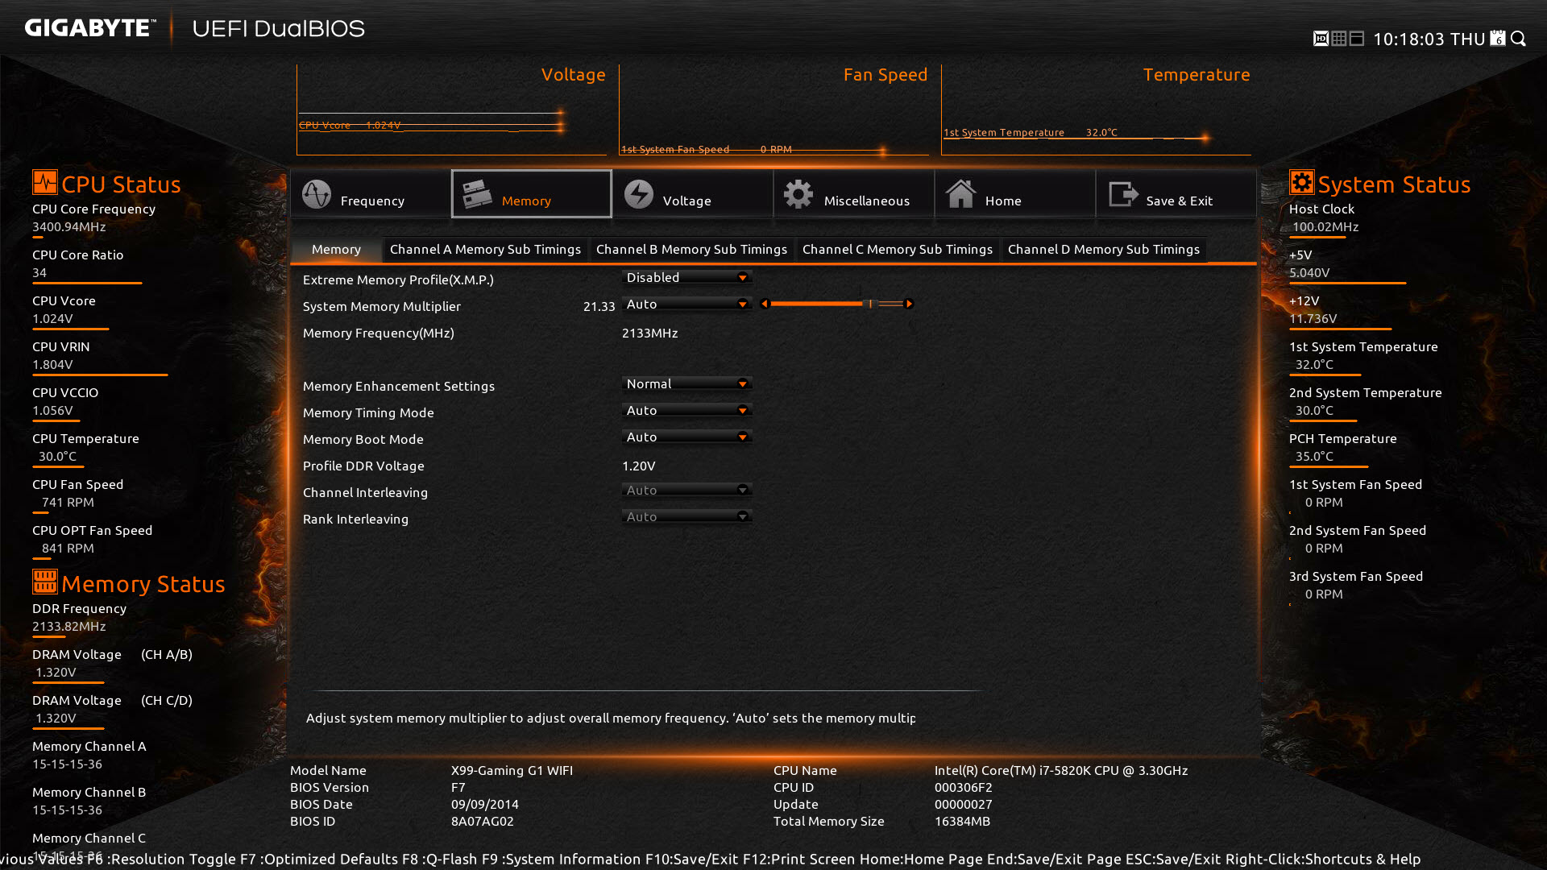Viewport: 1547px width, 870px height.
Task: Click the Memory Status chip icon
Action: tap(45, 581)
